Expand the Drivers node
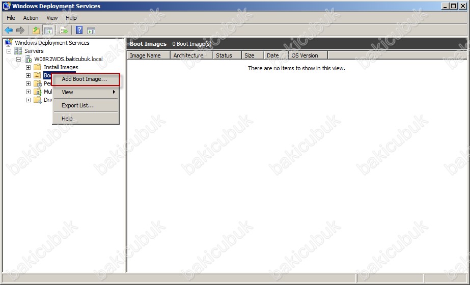470x285 pixels. tap(28, 100)
